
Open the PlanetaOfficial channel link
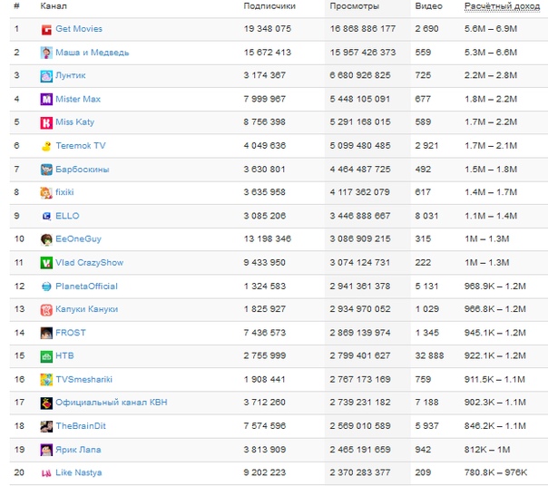86,287
